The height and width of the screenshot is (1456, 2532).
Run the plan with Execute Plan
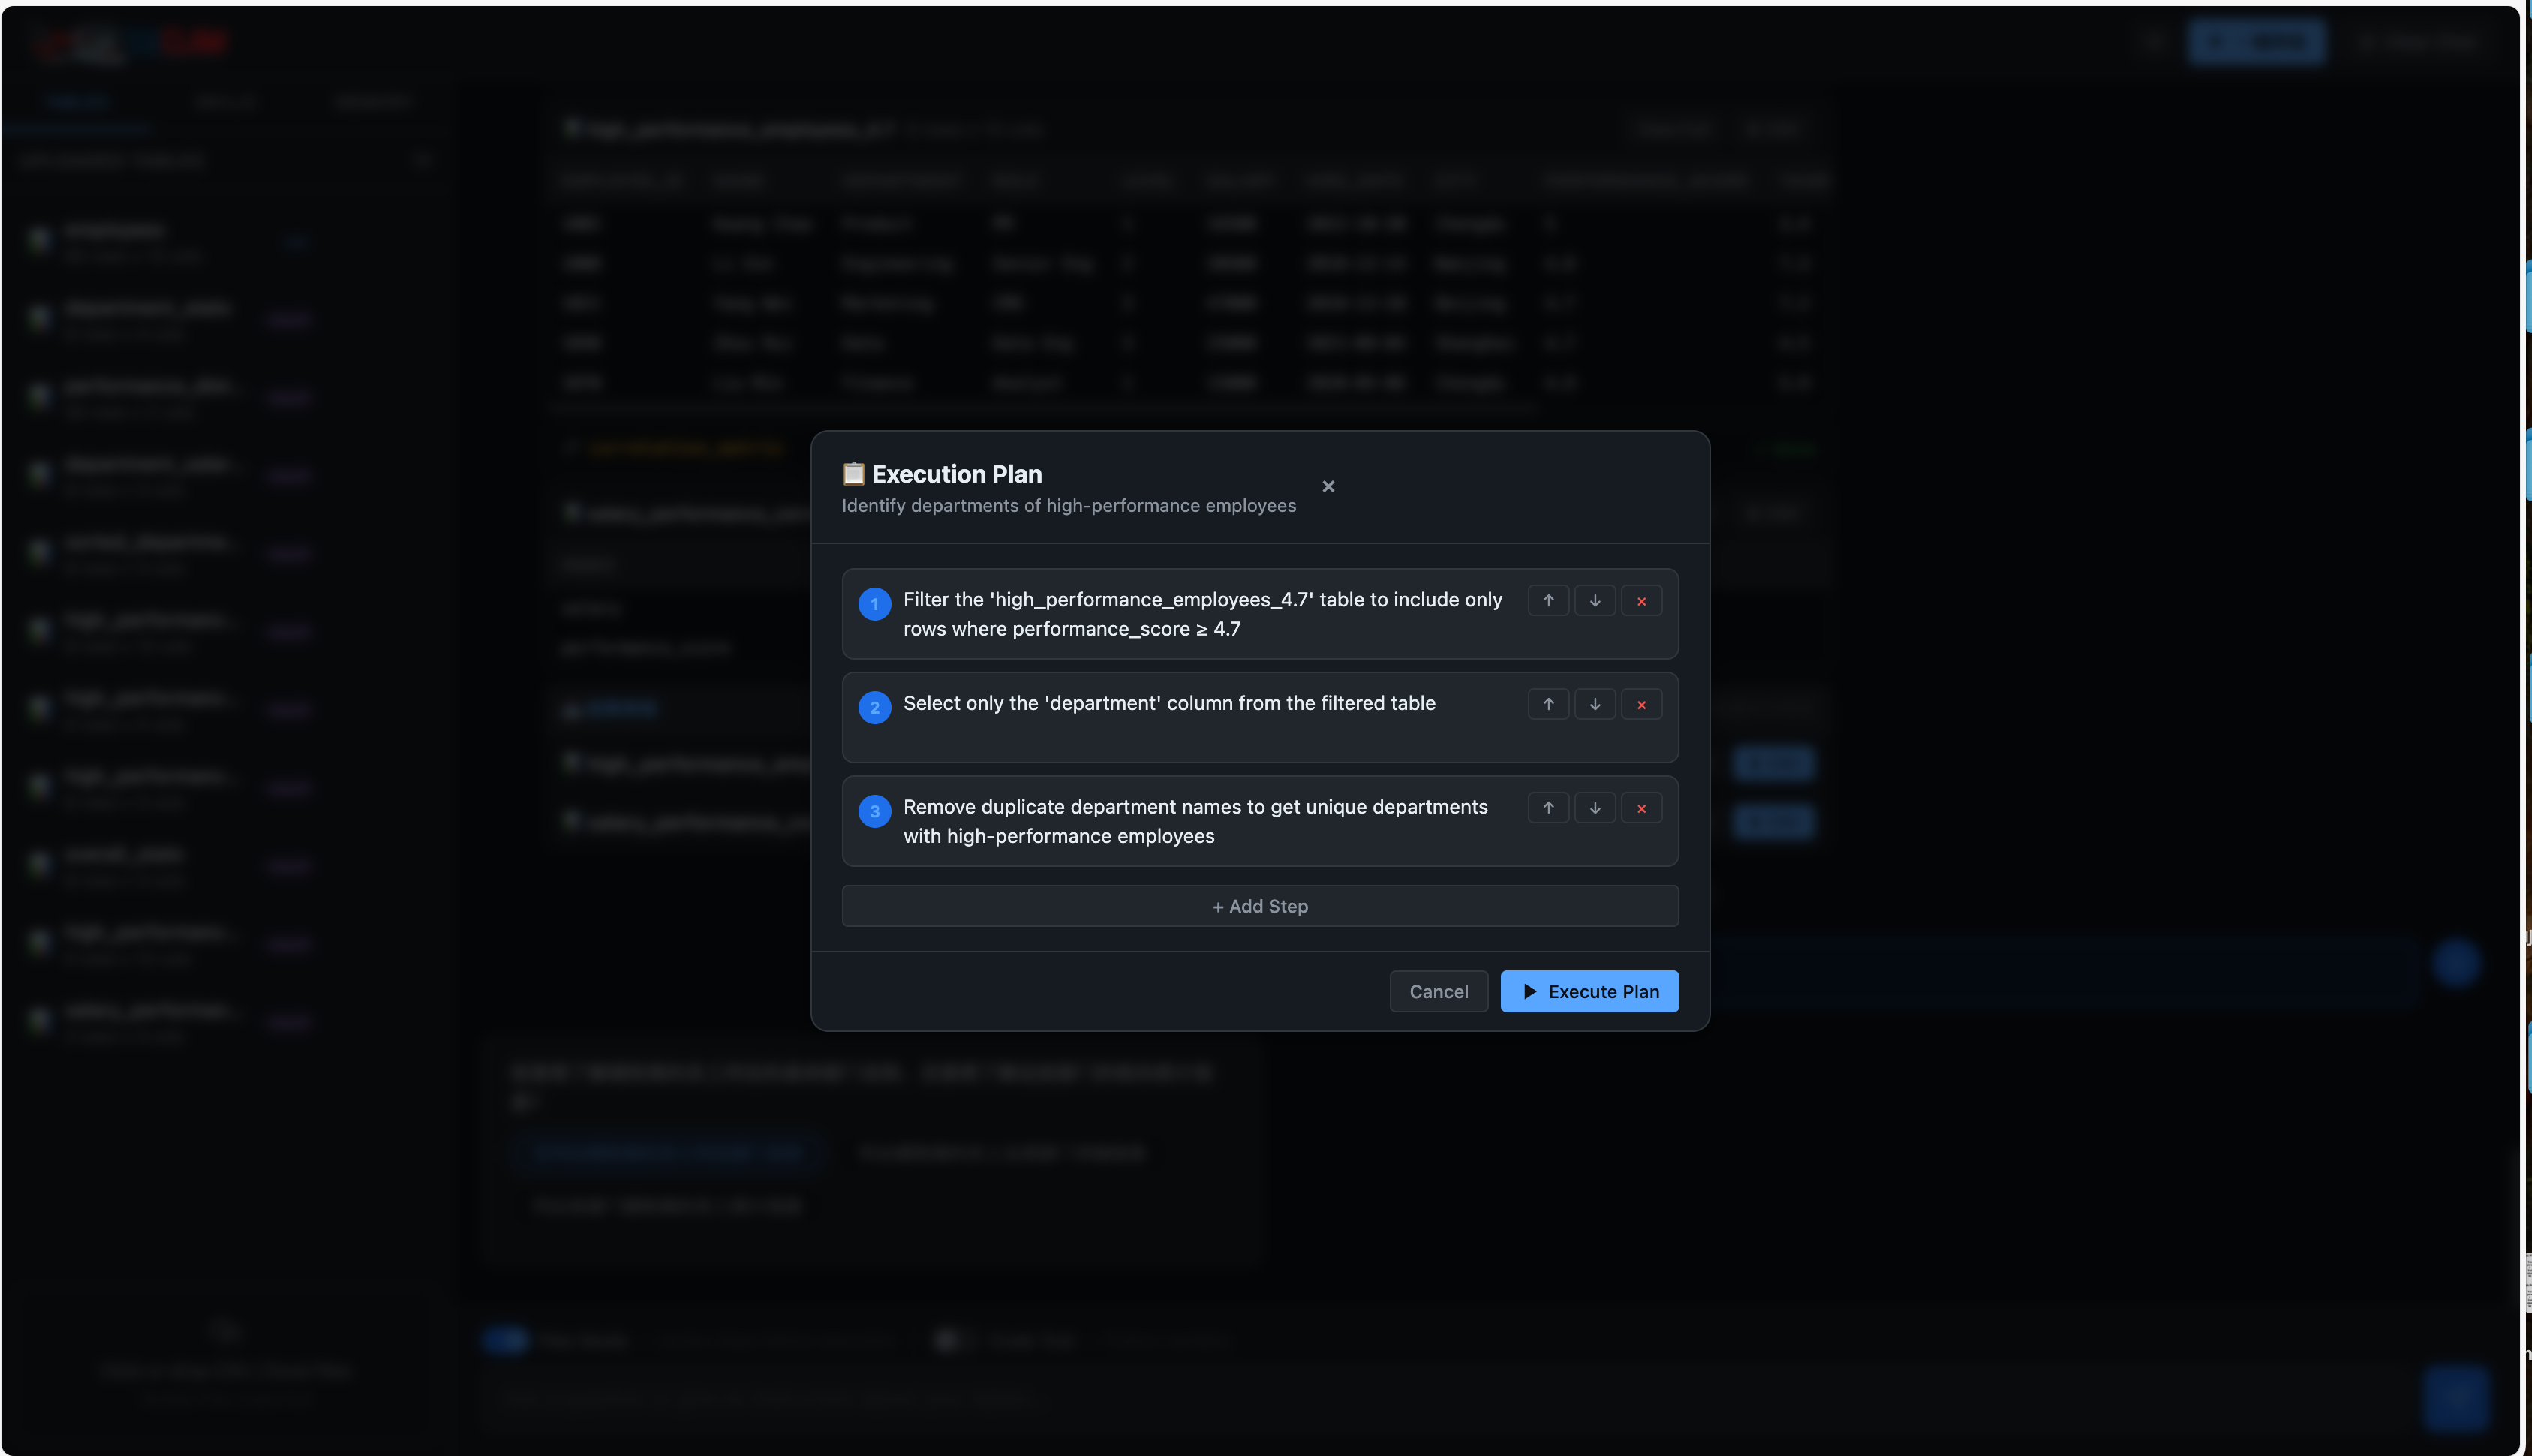(x=1589, y=992)
